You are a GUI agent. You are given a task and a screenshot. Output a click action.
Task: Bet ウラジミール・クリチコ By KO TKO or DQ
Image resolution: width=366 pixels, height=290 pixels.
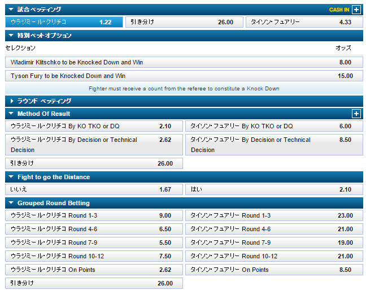94,126
